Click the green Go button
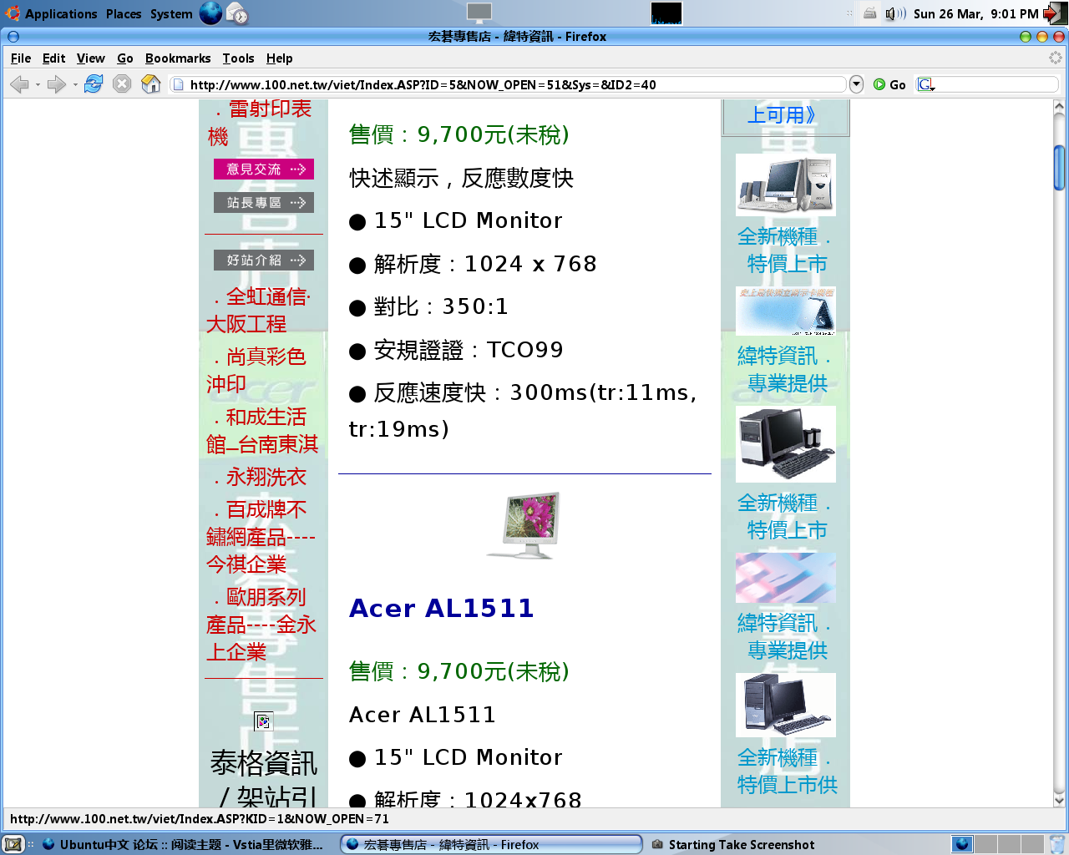The image size is (1069, 855). [x=889, y=84]
